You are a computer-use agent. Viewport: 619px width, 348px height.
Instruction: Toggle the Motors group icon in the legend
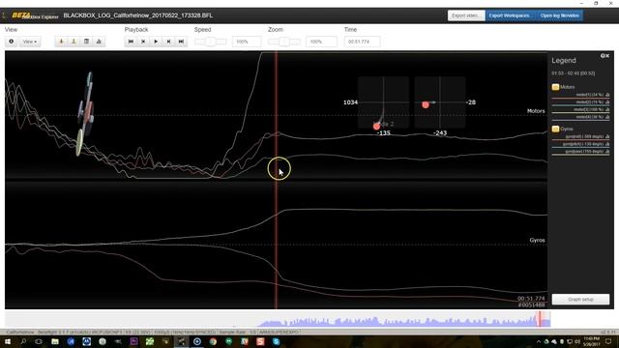click(x=555, y=87)
